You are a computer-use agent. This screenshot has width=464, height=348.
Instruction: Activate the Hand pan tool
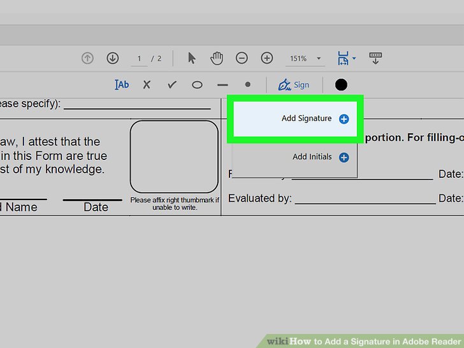pyautogui.click(x=217, y=58)
